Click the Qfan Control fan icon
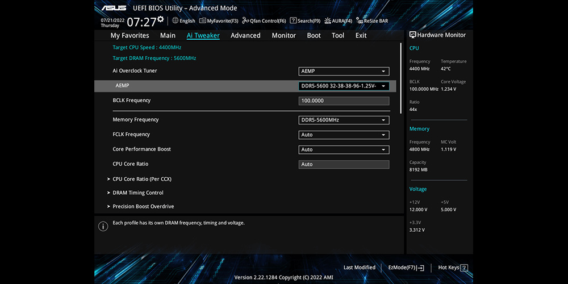 click(x=245, y=20)
